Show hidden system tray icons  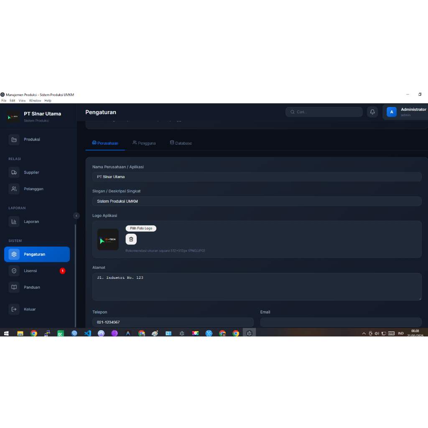click(364, 333)
